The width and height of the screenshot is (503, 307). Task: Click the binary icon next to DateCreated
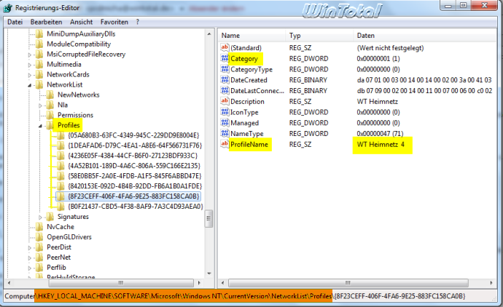click(225, 80)
